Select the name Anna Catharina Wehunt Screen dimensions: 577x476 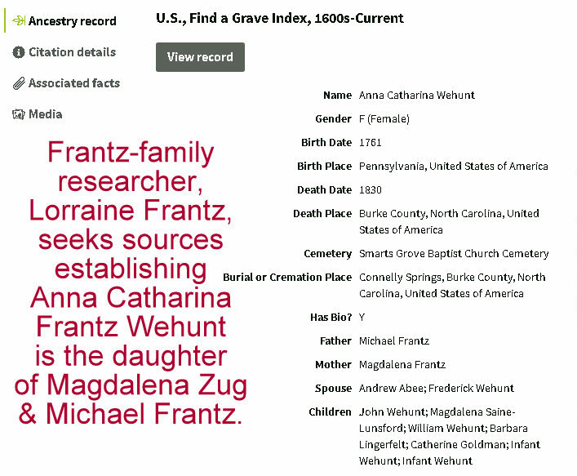(416, 96)
